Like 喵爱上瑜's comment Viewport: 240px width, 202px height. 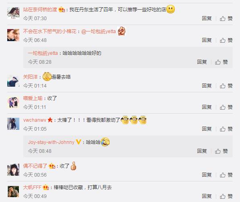click(226, 107)
